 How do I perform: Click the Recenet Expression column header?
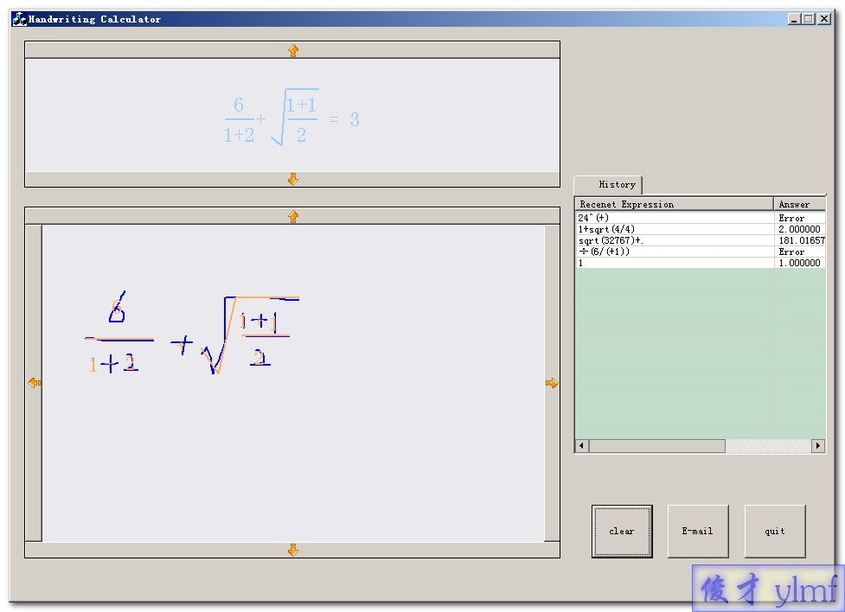coord(674,204)
